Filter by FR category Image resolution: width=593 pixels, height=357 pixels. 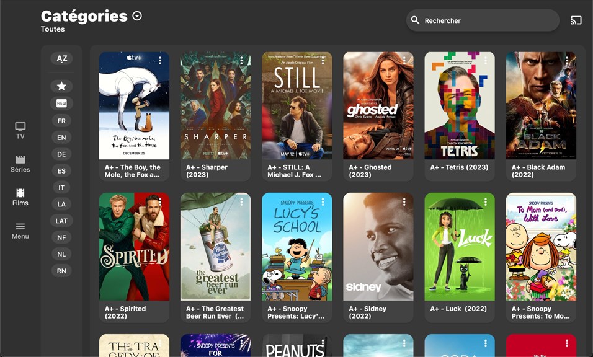(61, 121)
